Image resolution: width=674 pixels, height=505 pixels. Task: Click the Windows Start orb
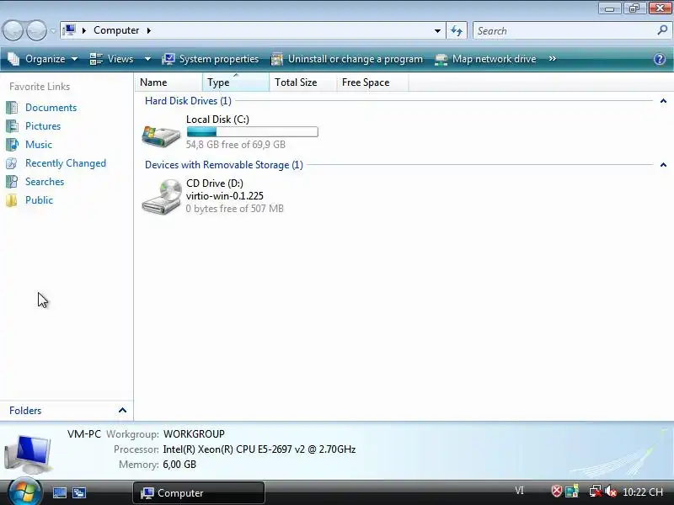pos(25,492)
